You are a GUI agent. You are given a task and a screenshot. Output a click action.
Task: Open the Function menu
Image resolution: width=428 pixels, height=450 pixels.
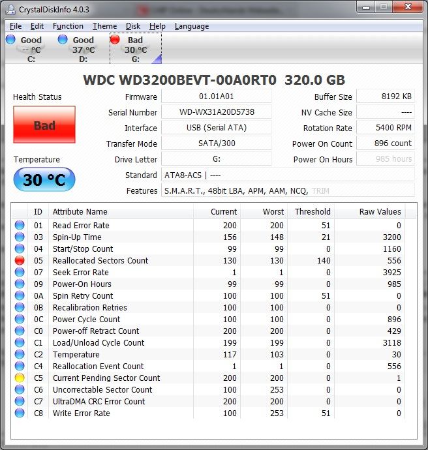click(68, 26)
